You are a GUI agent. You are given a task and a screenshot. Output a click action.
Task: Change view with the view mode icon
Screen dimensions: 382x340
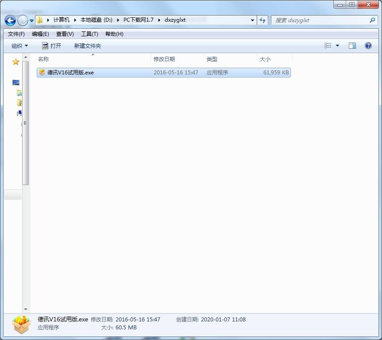pos(328,46)
